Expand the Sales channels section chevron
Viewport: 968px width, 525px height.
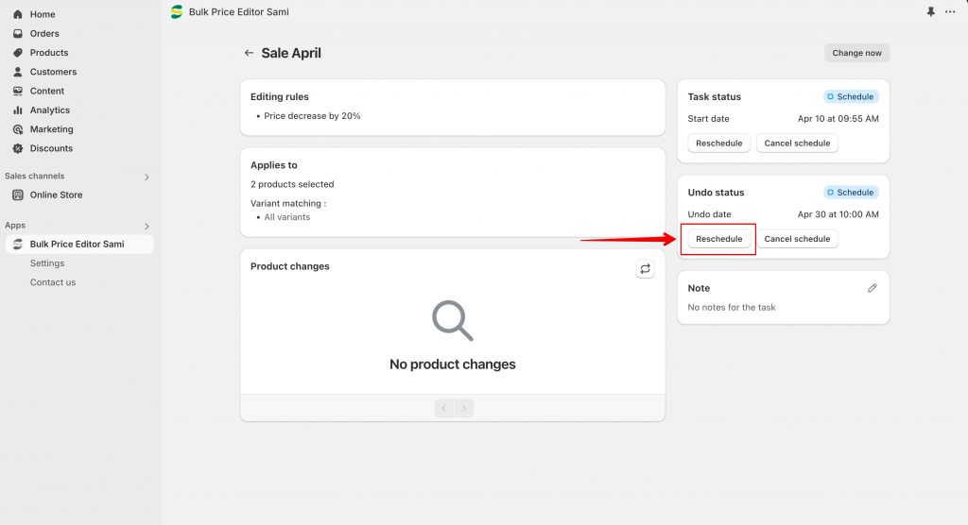[x=147, y=178]
